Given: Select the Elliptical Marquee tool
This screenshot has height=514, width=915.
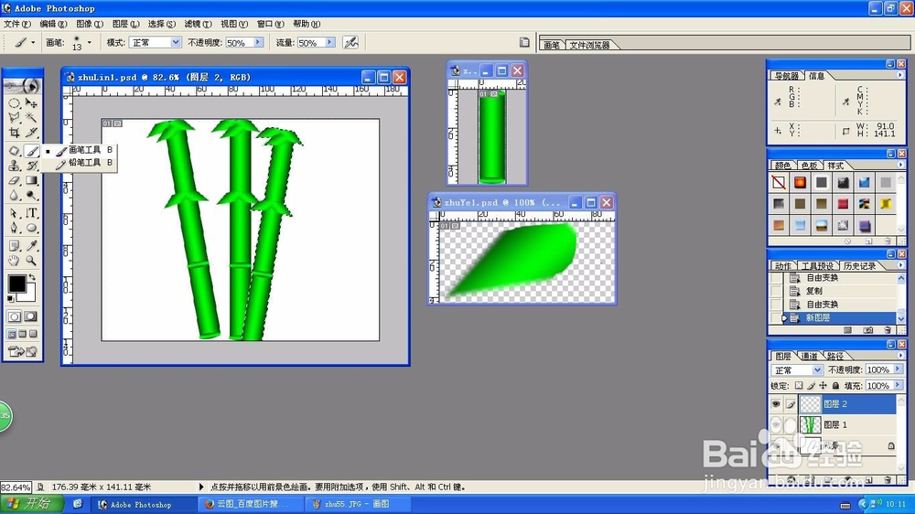Looking at the screenshot, I should tap(14, 103).
